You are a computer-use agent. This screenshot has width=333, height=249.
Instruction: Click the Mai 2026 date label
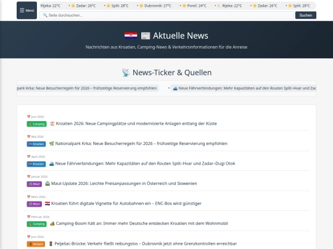pyautogui.click(x=38, y=136)
